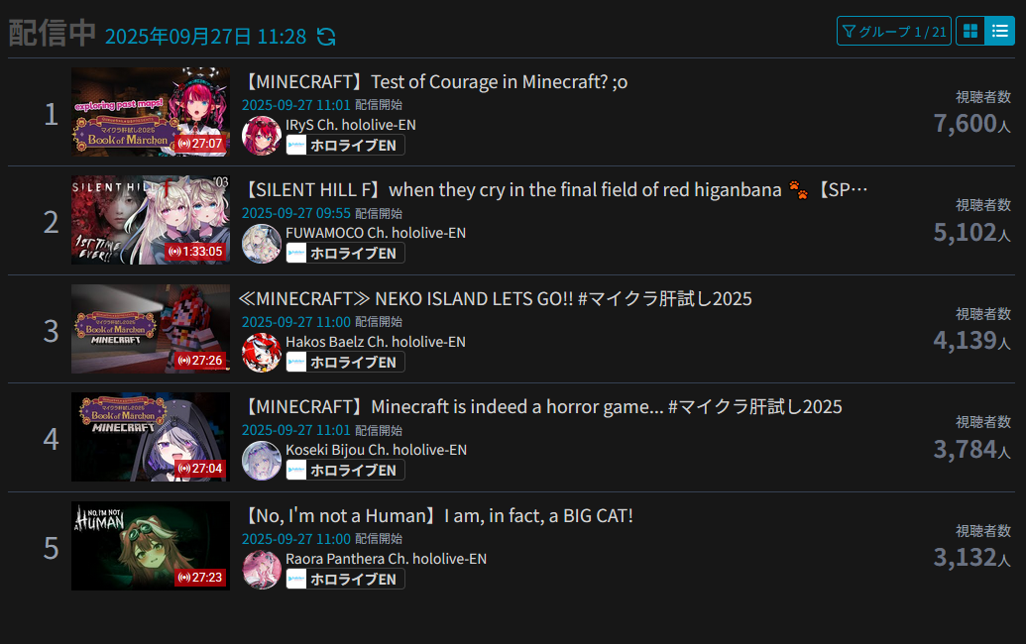Click hololive logo in Raora Panthera tag
Viewport: 1026px width, 644px height.
point(296,579)
